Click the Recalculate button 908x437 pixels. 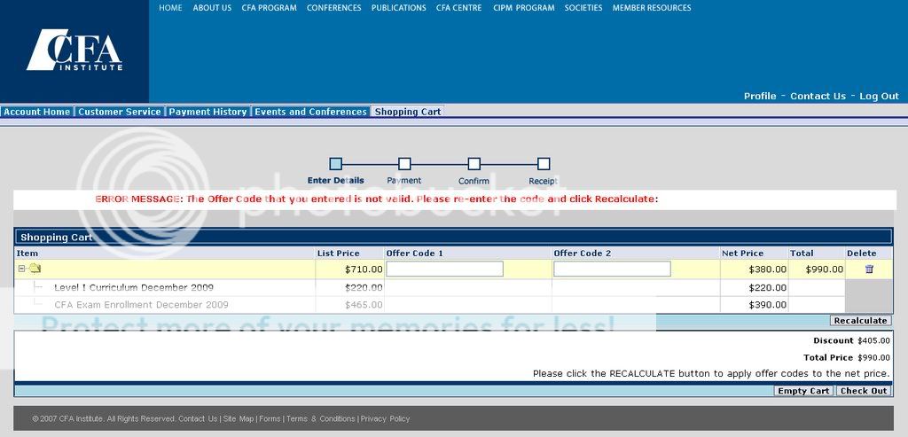(x=860, y=321)
